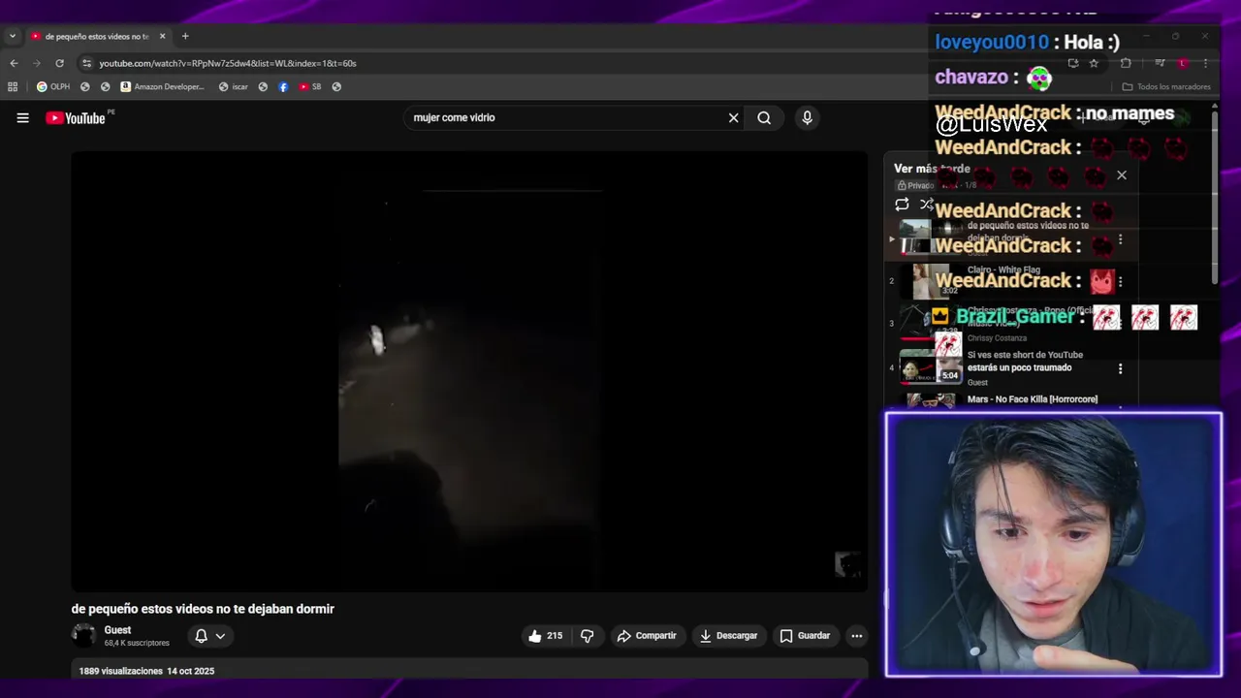1241x698 pixels.
Task: Open the Ver más tarde playlist title
Action: click(x=932, y=169)
